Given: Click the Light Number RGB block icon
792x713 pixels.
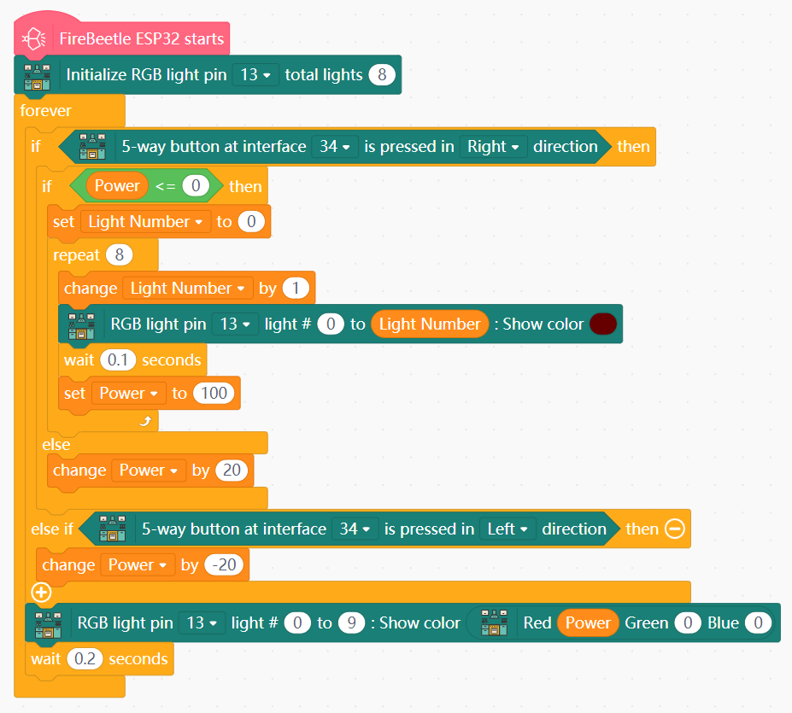Looking at the screenshot, I should click(80, 324).
